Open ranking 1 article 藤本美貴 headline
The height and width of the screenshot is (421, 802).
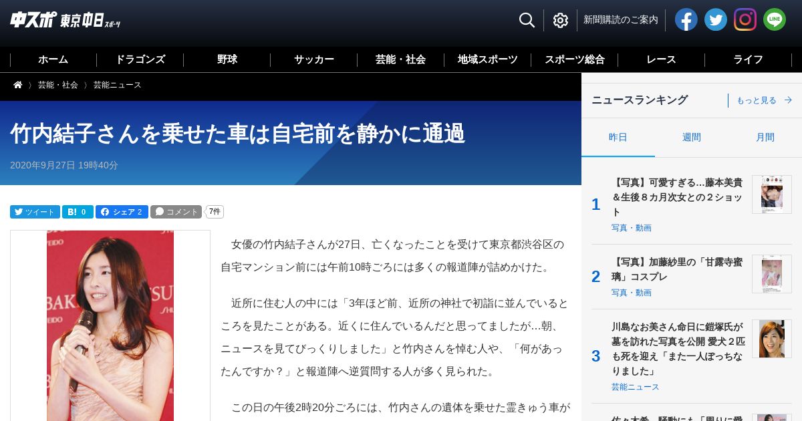677,197
